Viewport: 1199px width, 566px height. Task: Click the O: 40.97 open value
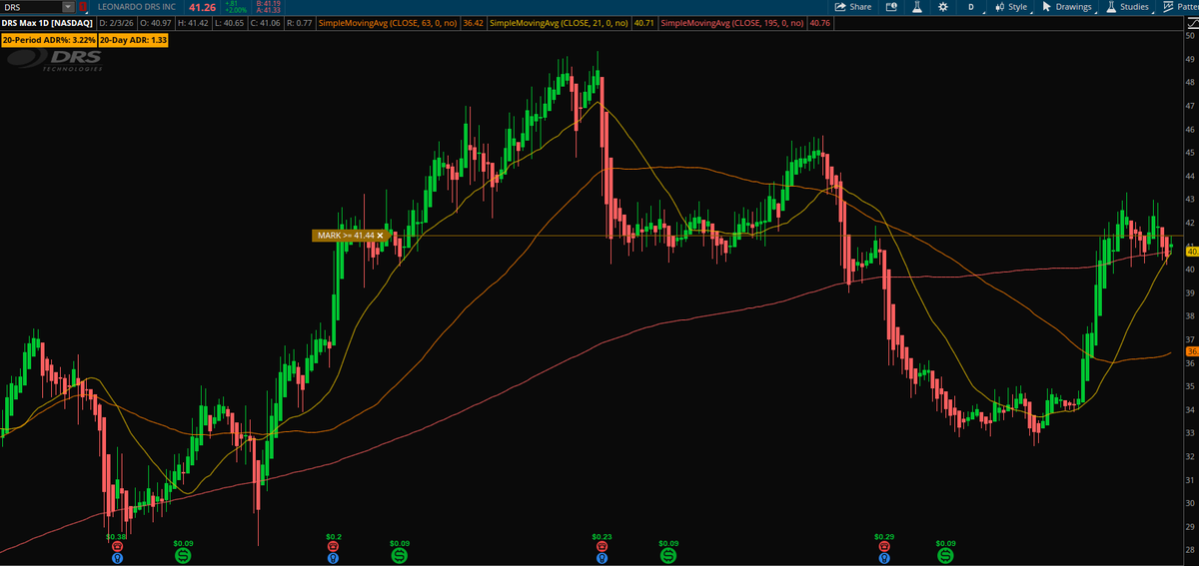pyautogui.click(x=155, y=22)
